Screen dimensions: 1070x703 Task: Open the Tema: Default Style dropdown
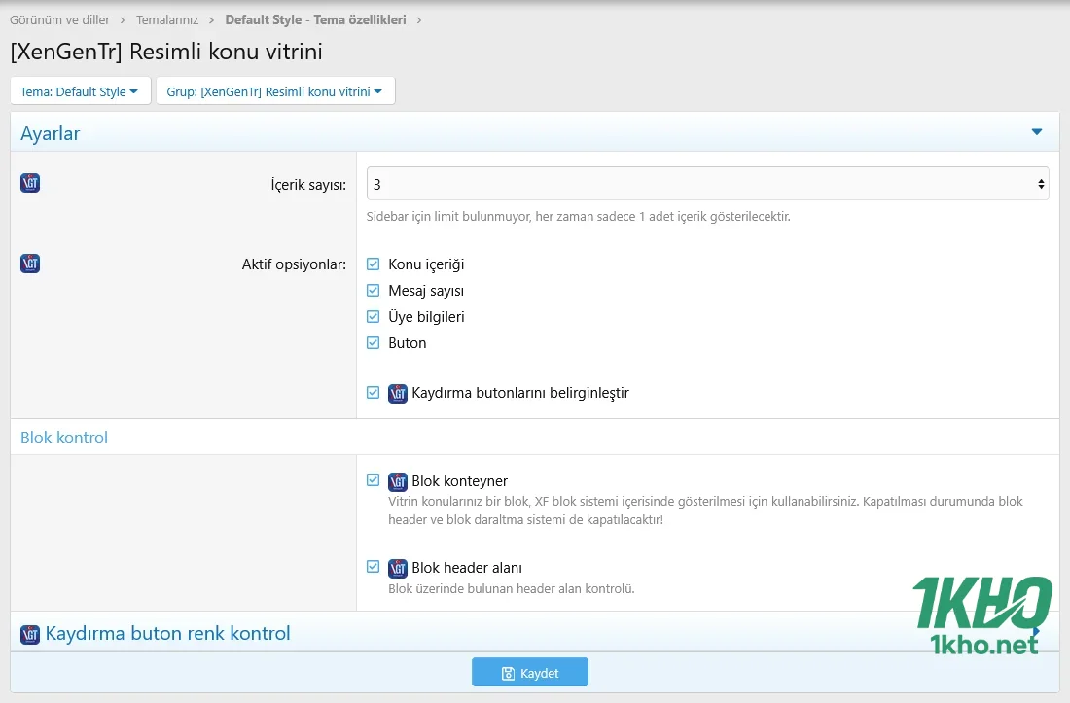tap(80, 91)
